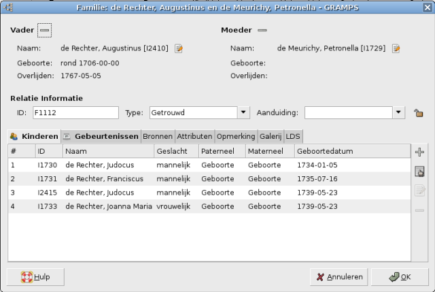Edit mother Petronella de Meurichy icon
The width and height of the screenshot is (435, 292).
[x=396, y=48]
